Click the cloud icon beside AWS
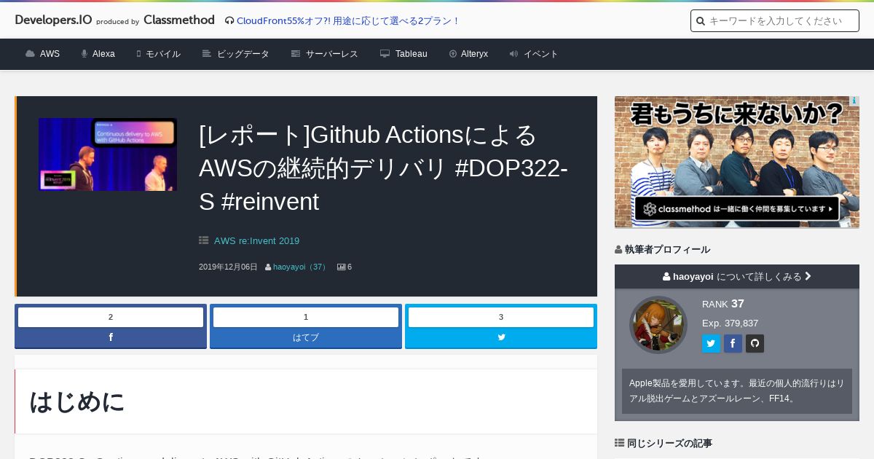874x459 pixels. point(30,54)
